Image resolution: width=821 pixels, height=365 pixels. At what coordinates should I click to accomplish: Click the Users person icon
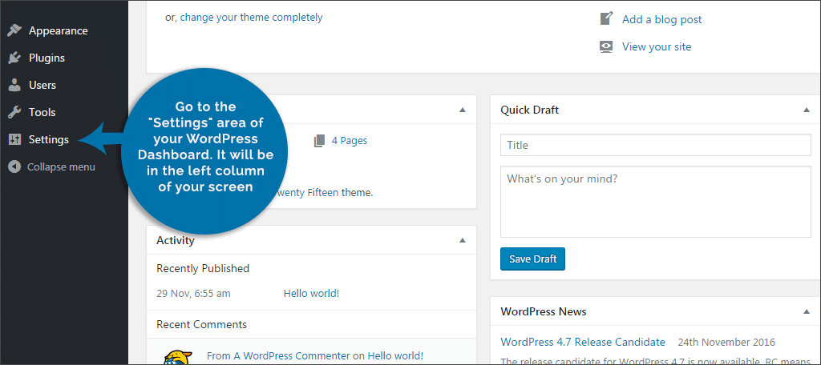tap(14, 85)
